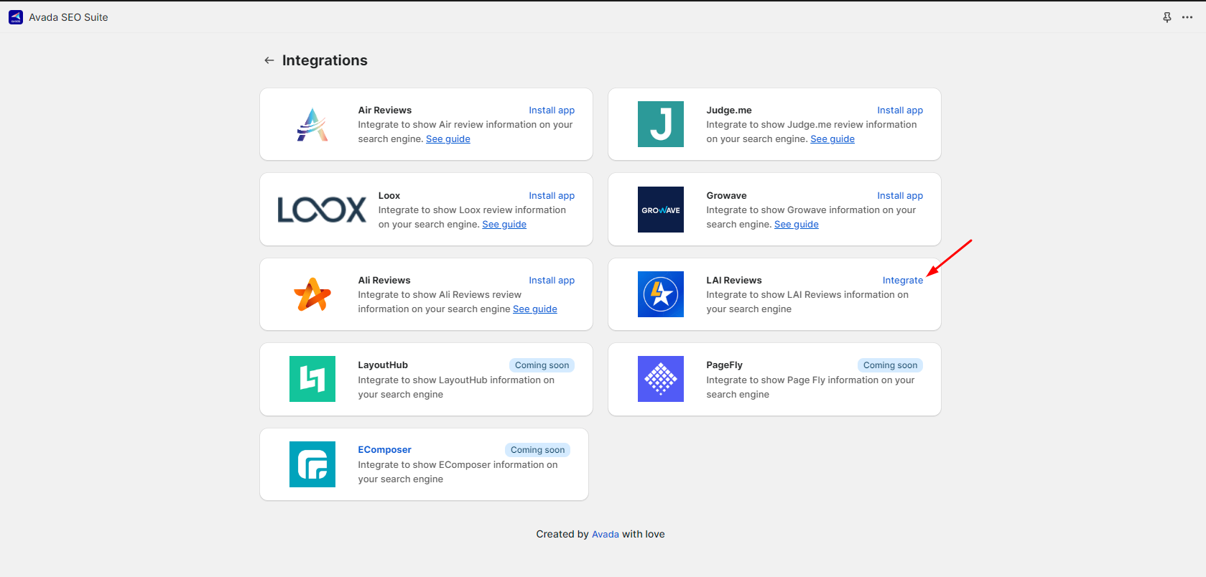Screen dimensions: 1206x577
Task: Click the LayoutHub Coming soon badge
Action: [x=542, y=365]
